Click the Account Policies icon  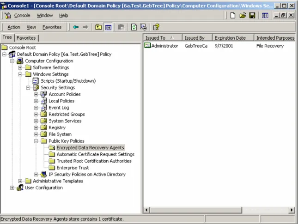44,94
